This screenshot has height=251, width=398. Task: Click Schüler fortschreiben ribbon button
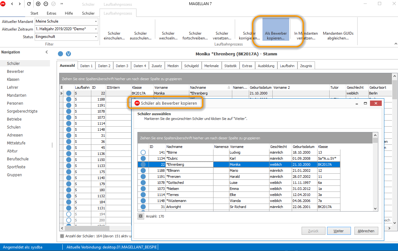click(x=195, y=36)
